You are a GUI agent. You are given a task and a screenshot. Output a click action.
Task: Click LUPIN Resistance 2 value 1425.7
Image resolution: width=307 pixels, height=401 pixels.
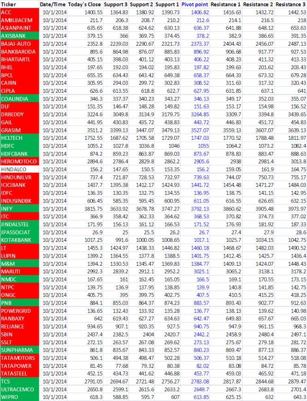pyautogui.click(x=266, y=256)
